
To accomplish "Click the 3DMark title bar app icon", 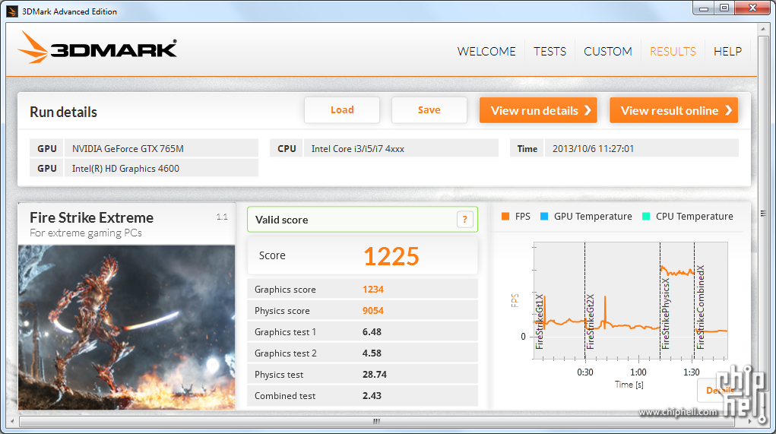I will point(12,11).
